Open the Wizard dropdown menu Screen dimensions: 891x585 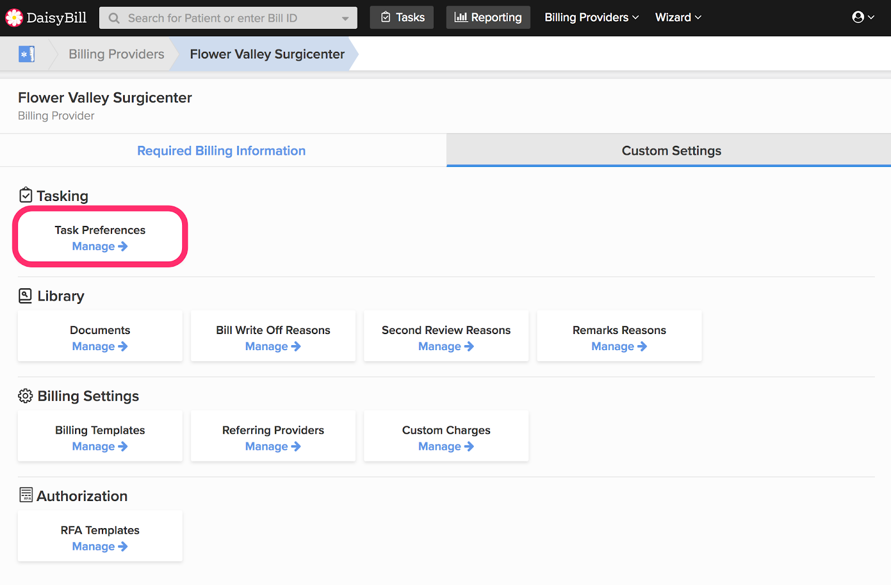pyautogui.click(x=678, y=17)
